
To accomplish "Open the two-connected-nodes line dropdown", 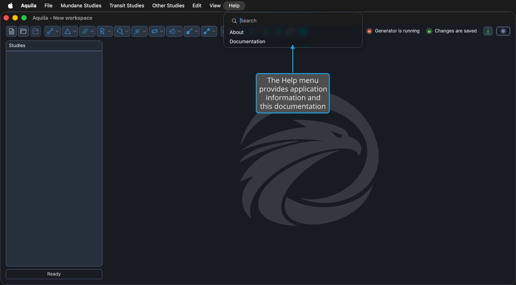I will (x=53, y=31).
